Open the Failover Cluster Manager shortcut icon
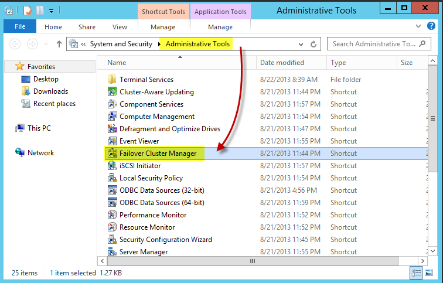This screenshot has height=283, width=443. (112, 154)
